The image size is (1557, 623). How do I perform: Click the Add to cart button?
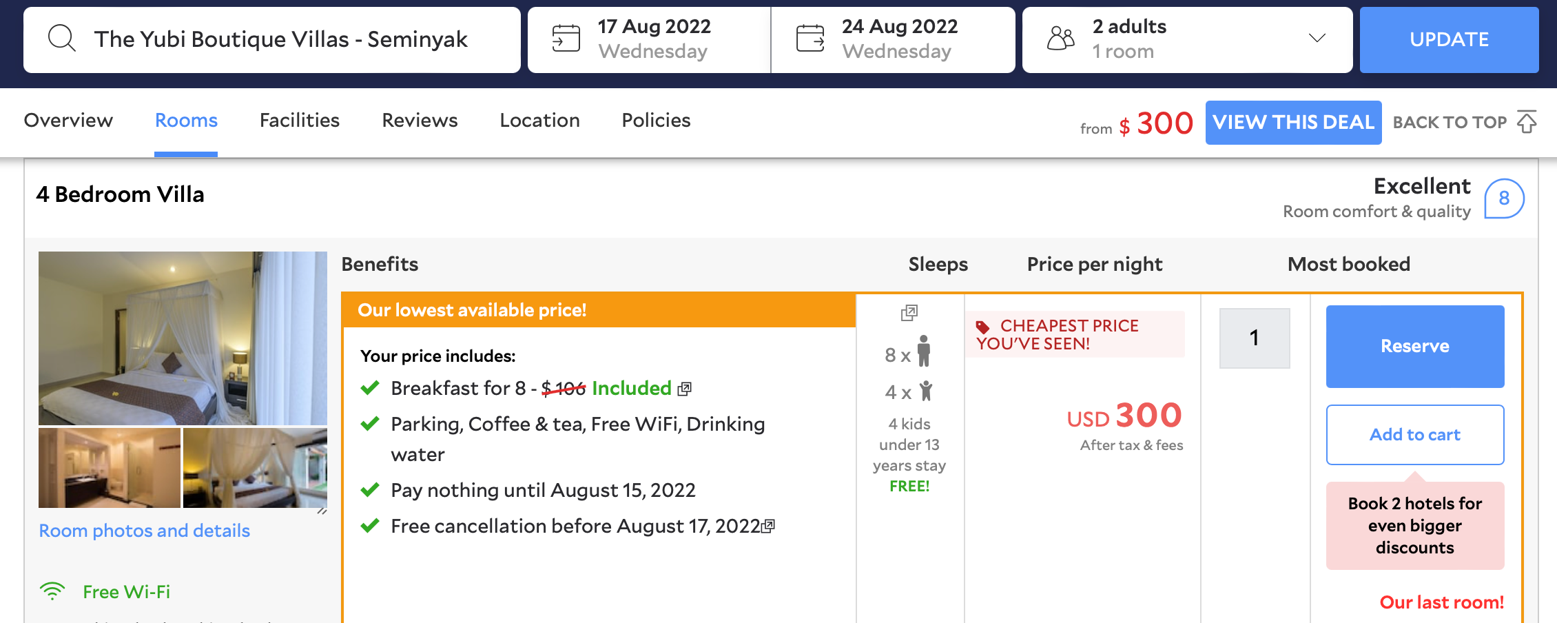pyautogui.click(x=1415, y=435)
